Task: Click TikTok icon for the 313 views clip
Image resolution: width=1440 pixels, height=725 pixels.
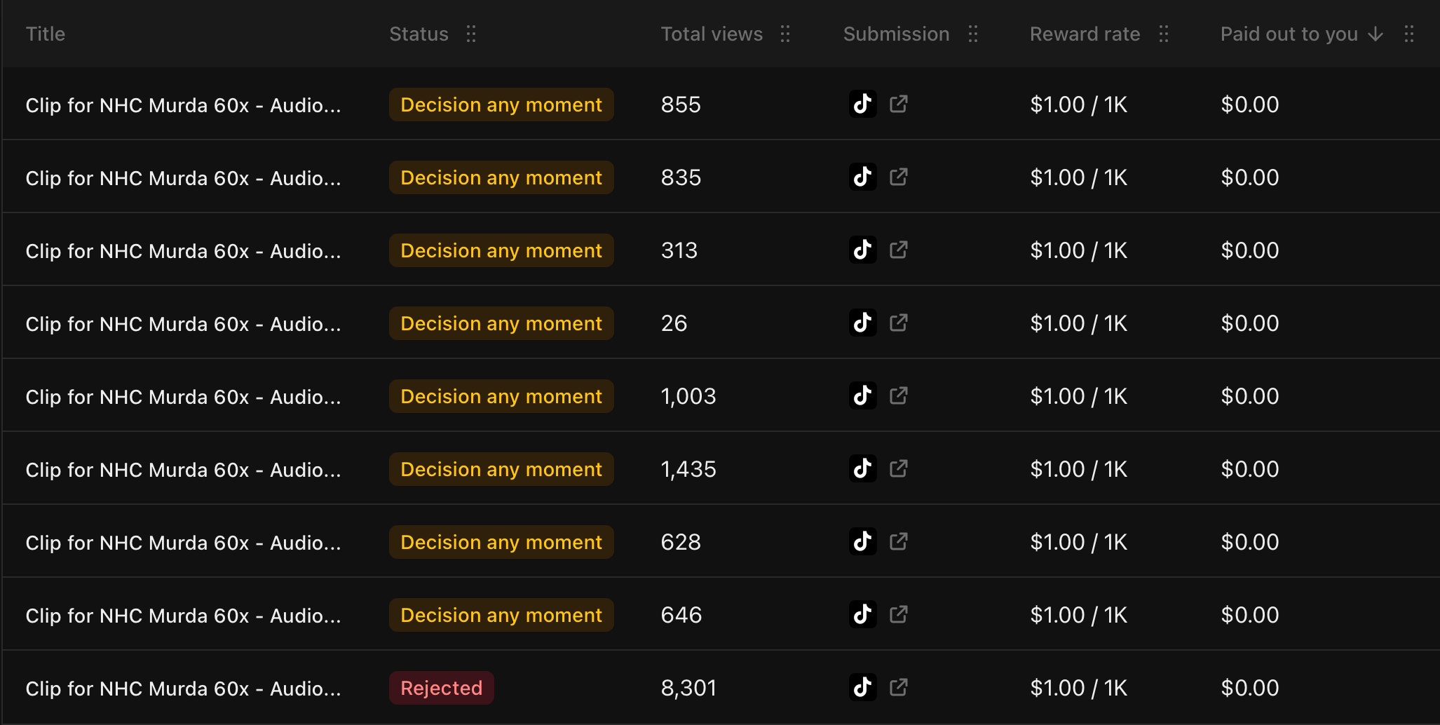Action: point(862,250)
